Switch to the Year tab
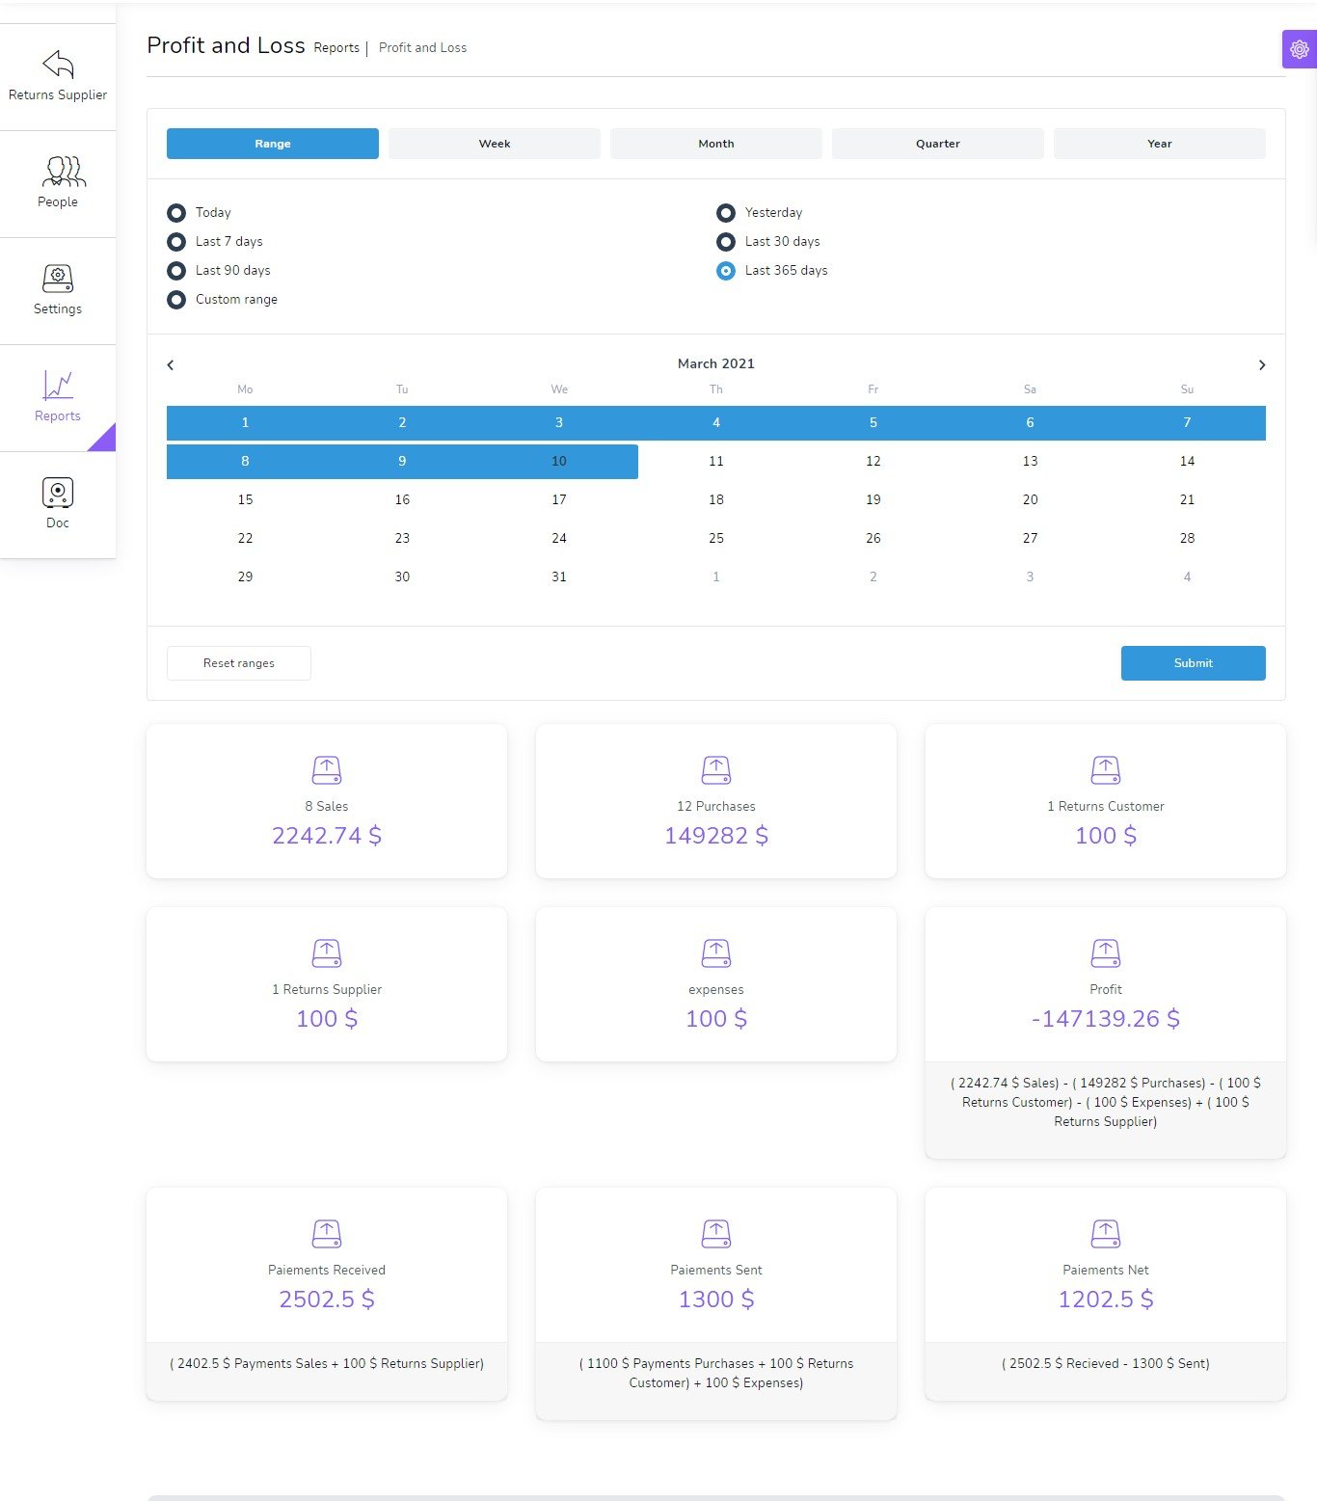 1159,144
